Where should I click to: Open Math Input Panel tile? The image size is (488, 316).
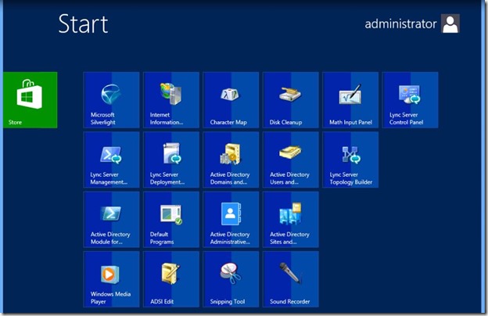pos(350,100)
